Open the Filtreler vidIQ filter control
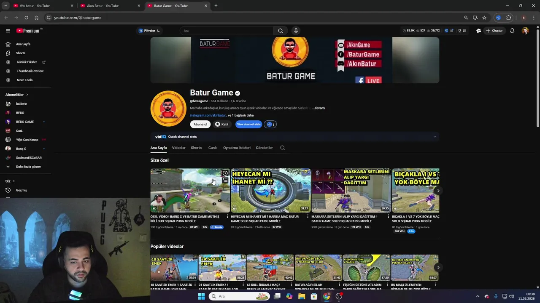540x303 pixels. (x=149, y=31)
